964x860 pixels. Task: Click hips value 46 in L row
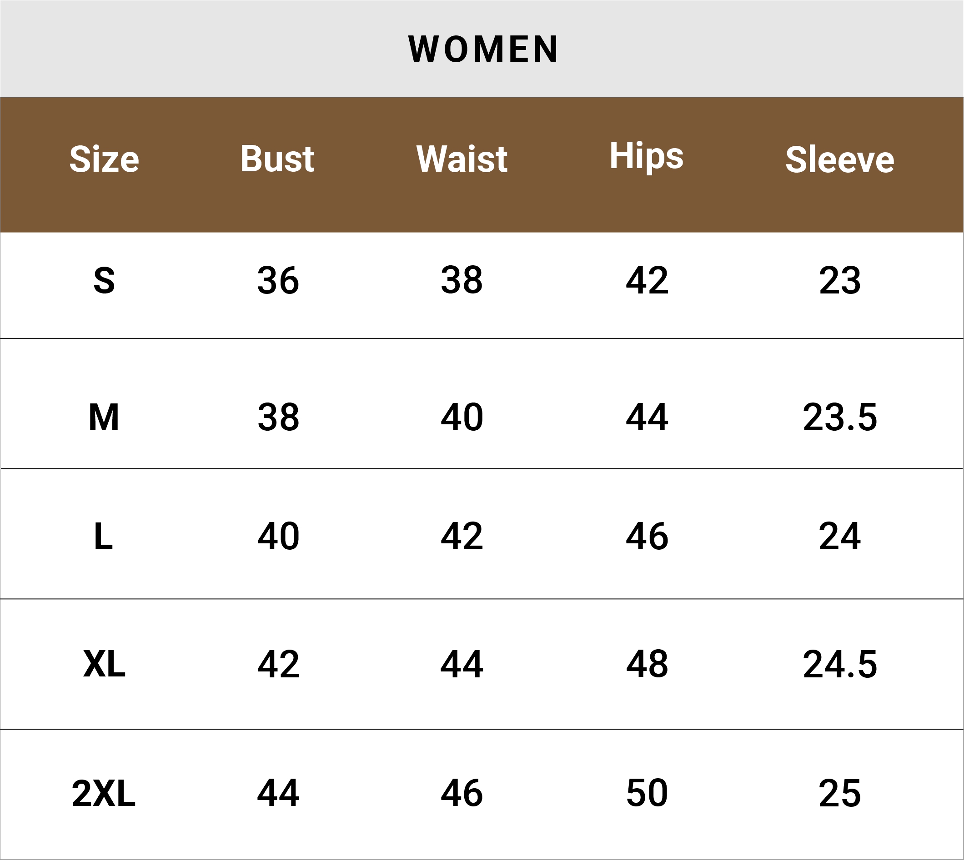[647, 537]
